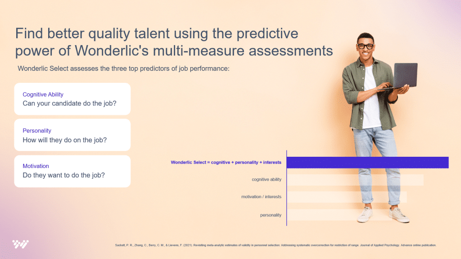The height and width of the screenshot is (259, 461).
Task: Open the Cognitive Ability card
Action: 72,99
